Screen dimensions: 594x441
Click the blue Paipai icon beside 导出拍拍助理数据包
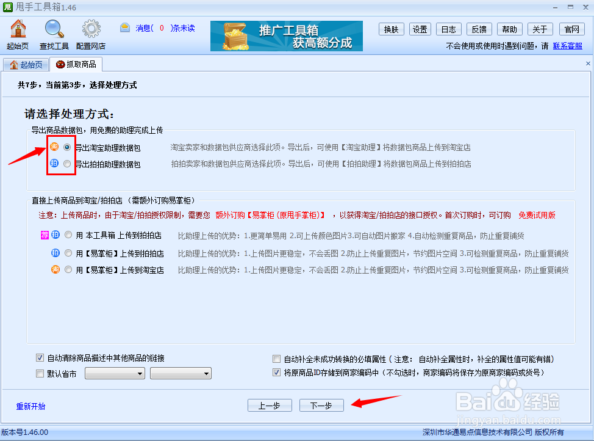point(54,162)
